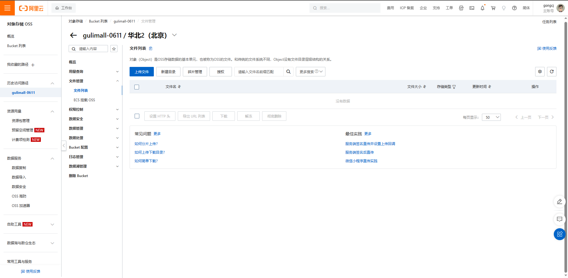Open file list settings gear icon

click(540, 72)
